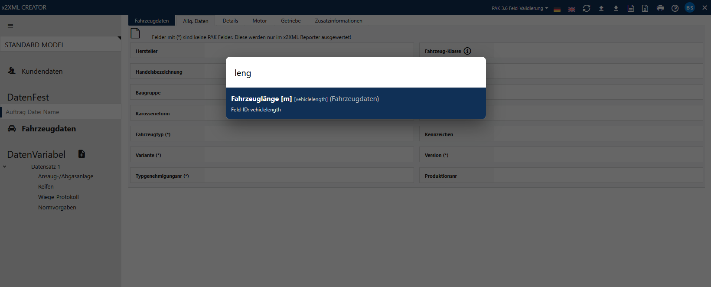Image resolution: width=711 pixels, height=287 pixels.
Task: Click the search box containing 'leng'
Action: tap(355, 73)
